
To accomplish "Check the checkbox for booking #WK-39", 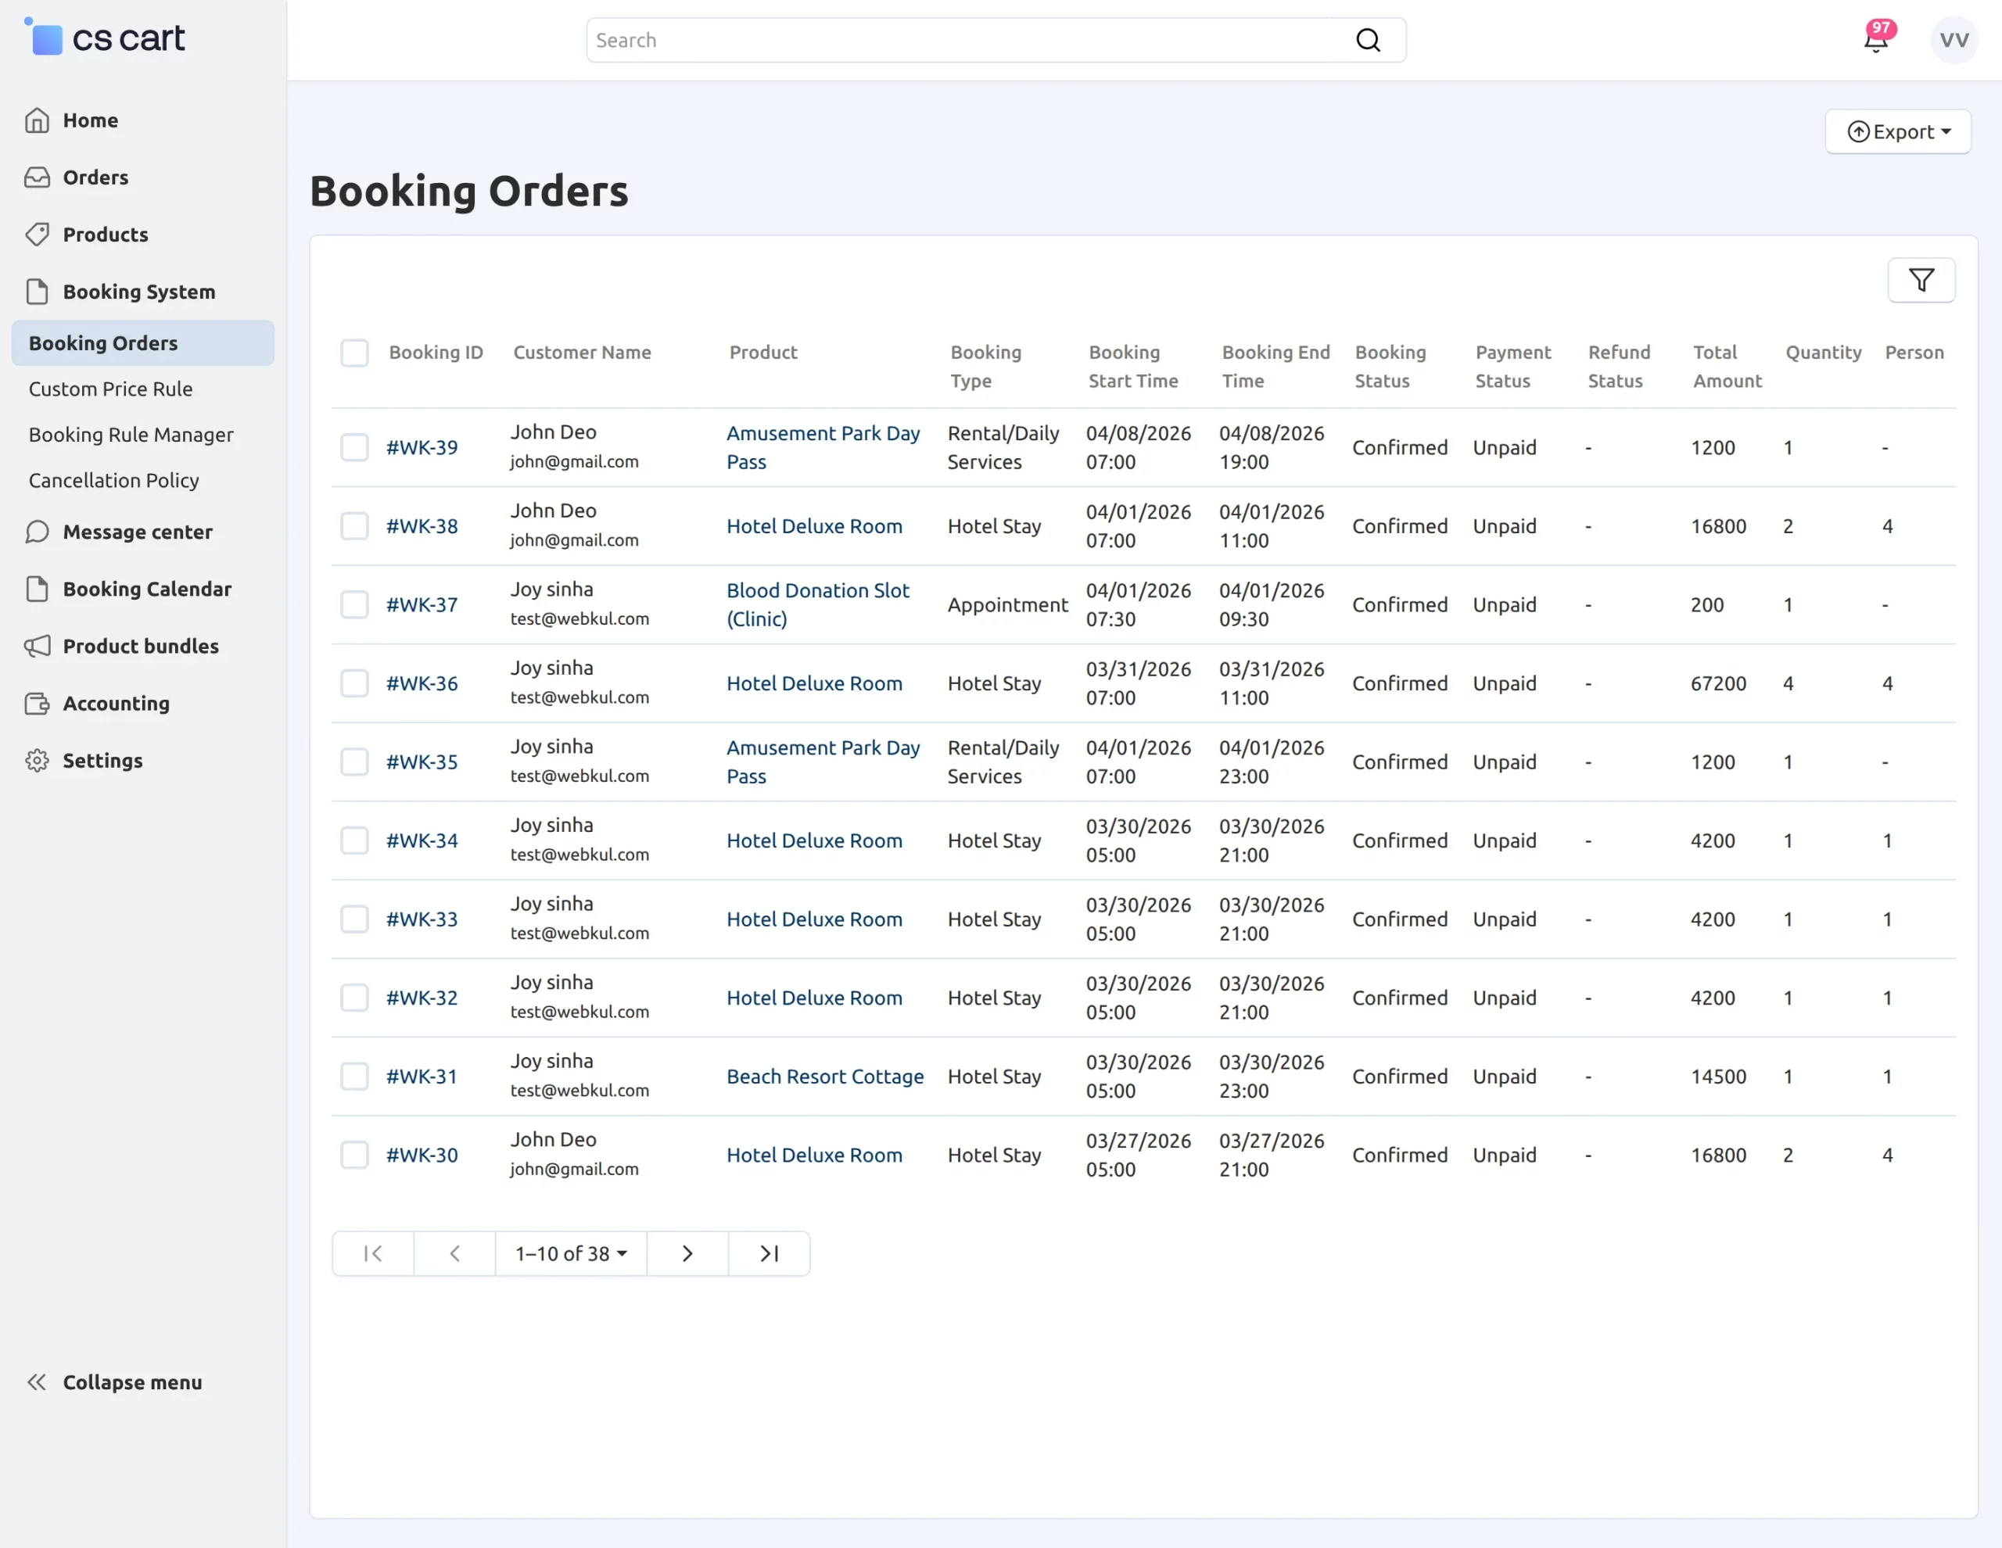I will pos(355,447).
